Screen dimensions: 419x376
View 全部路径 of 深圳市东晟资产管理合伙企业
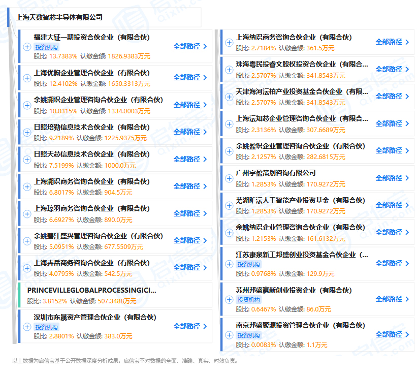(190, 326)
